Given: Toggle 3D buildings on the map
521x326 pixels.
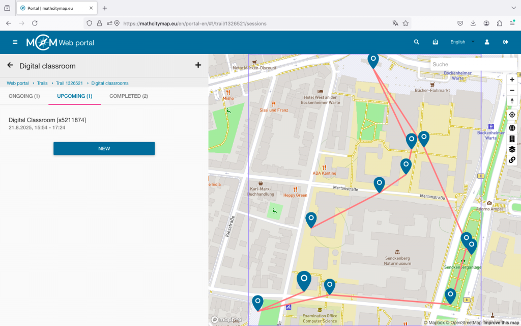Looking at the screenshot, I should click(512, 139).
